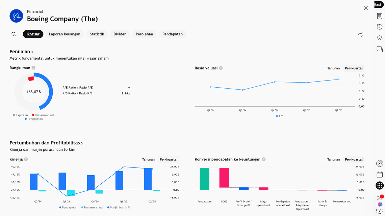Open the calendar icon in sidebar

point(380,174)
